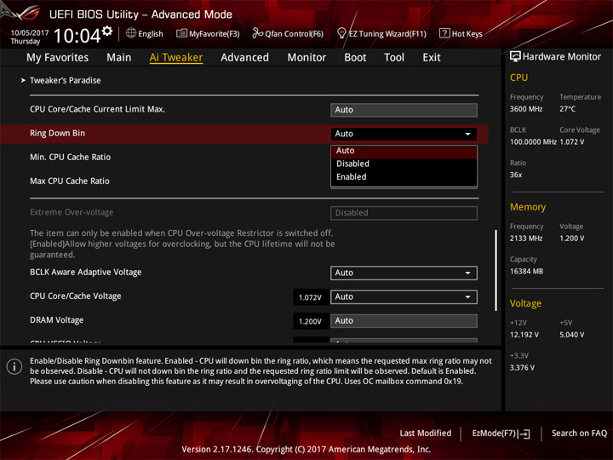Click the memory capacity 16384 MB value
The image size is (613, 460).
coord(526,271)
